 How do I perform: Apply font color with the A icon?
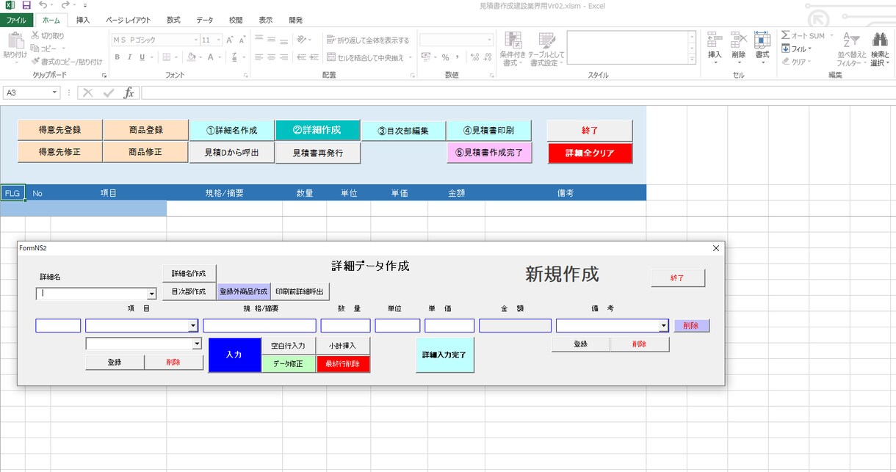[210, 57]
